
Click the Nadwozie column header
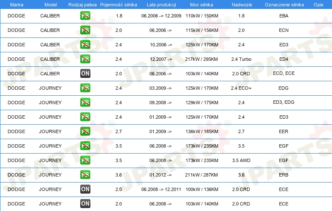[242, 5]
